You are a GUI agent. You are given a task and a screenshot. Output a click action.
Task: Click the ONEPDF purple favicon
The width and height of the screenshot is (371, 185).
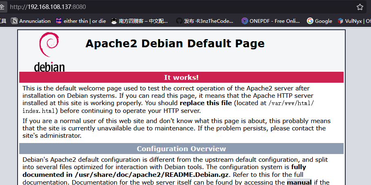tap(244, 21)
